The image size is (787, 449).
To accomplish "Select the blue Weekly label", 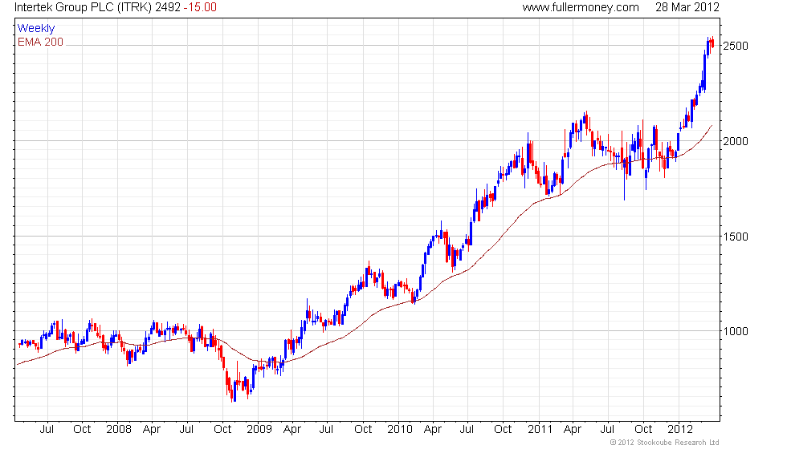I will click(35, 29).
